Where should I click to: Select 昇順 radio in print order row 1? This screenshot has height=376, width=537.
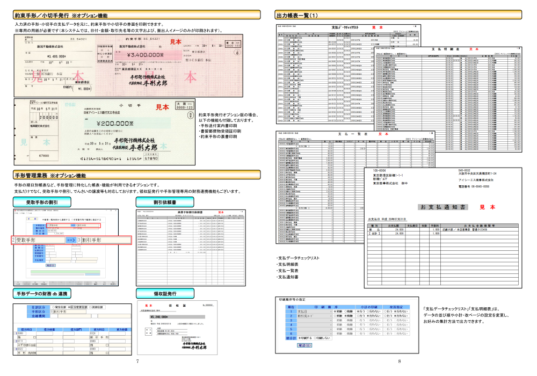pyautogui.click(x=338, y=312)
